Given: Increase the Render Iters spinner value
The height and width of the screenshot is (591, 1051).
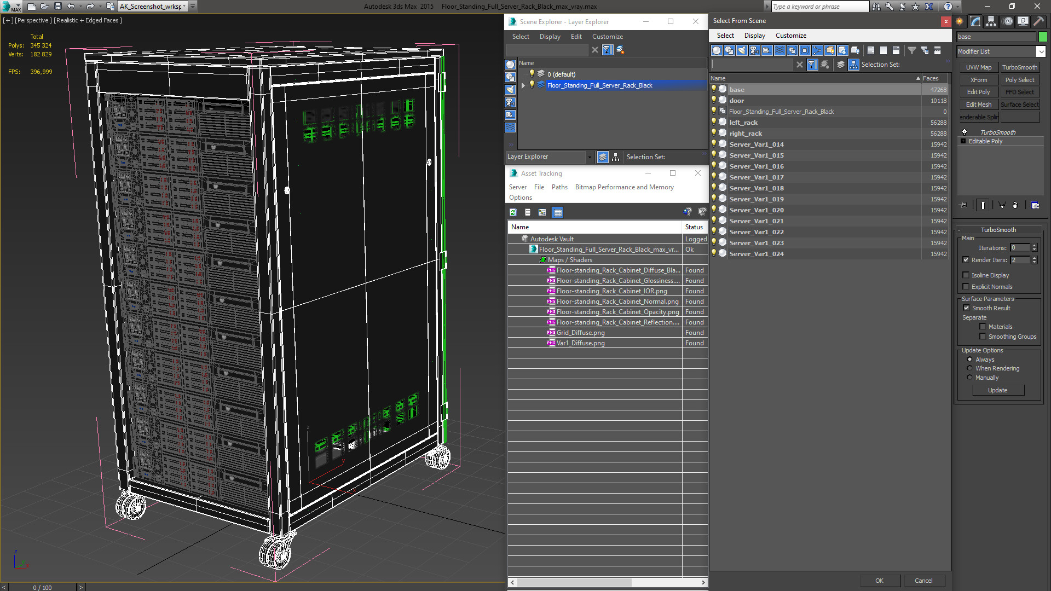Looking at the screenshot, I should (x=1034, y=258).
